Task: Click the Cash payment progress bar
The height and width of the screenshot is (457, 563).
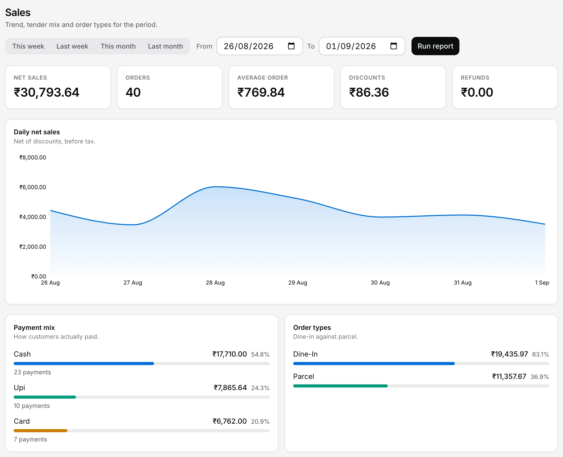Action: click(x=142, y=364)
